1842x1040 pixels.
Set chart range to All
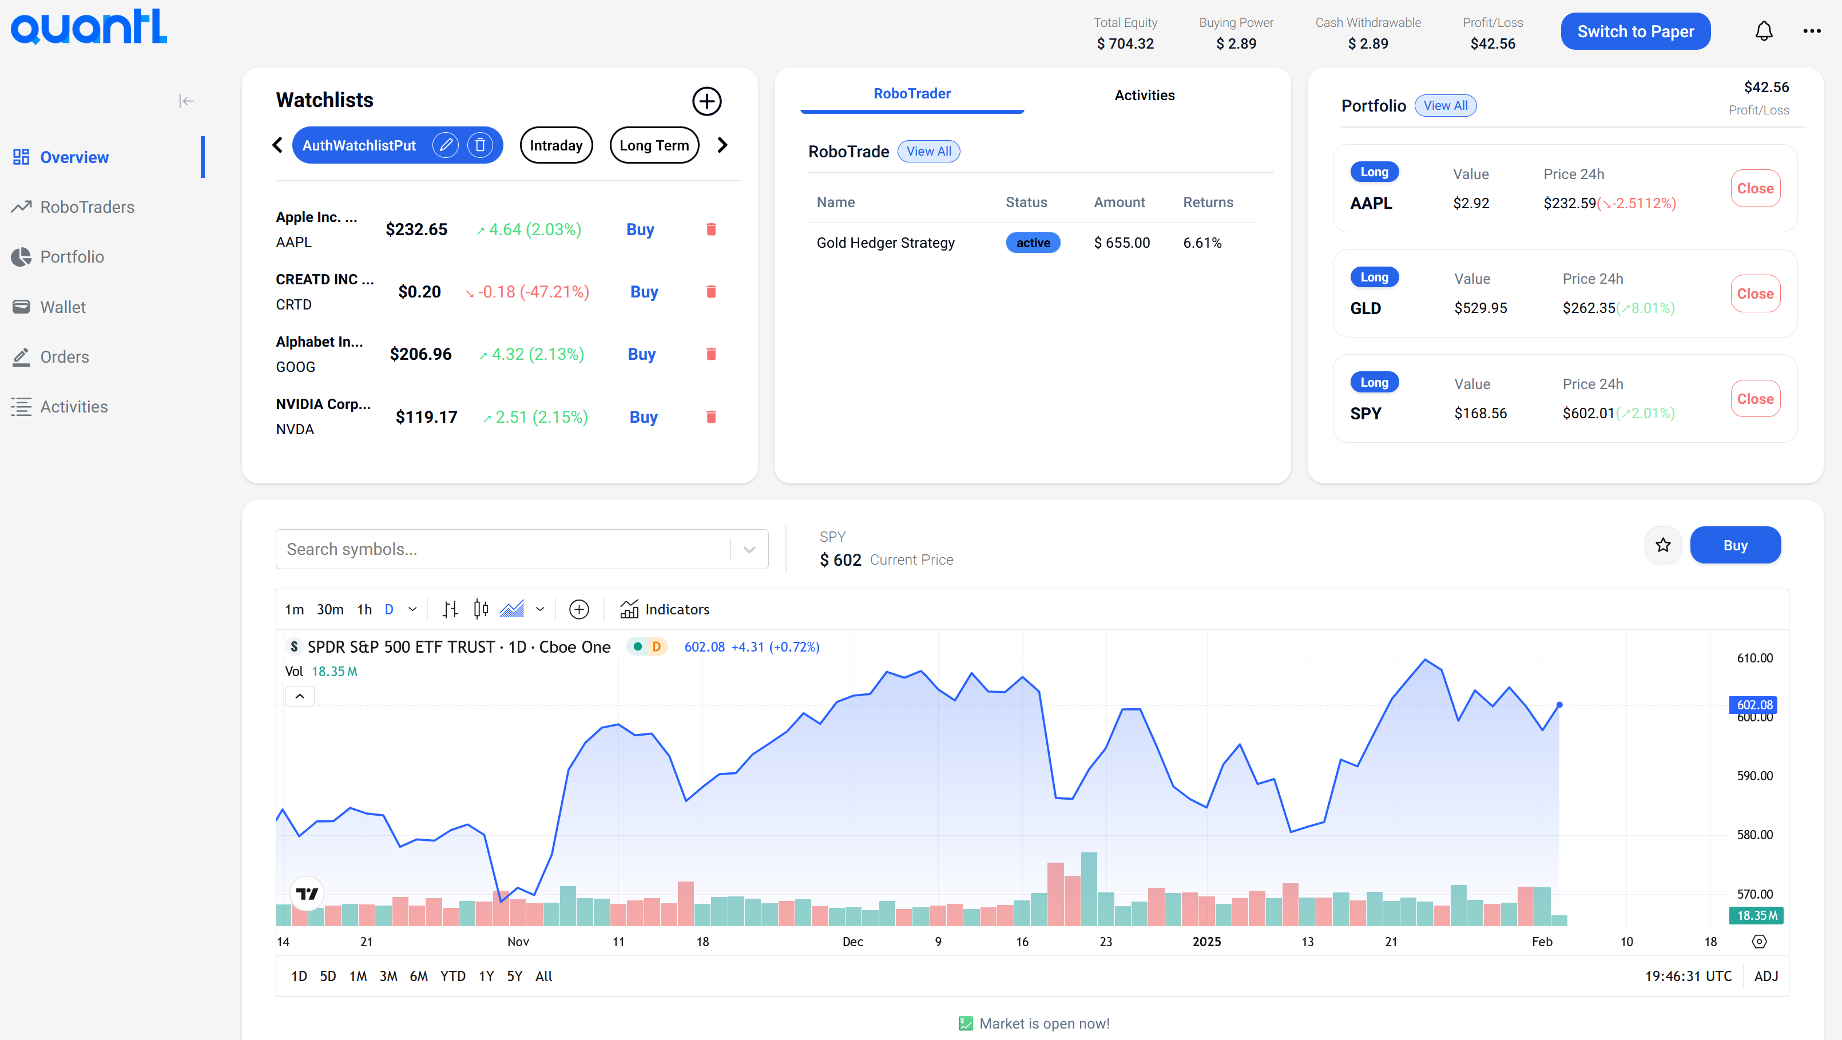pos(543,975)
